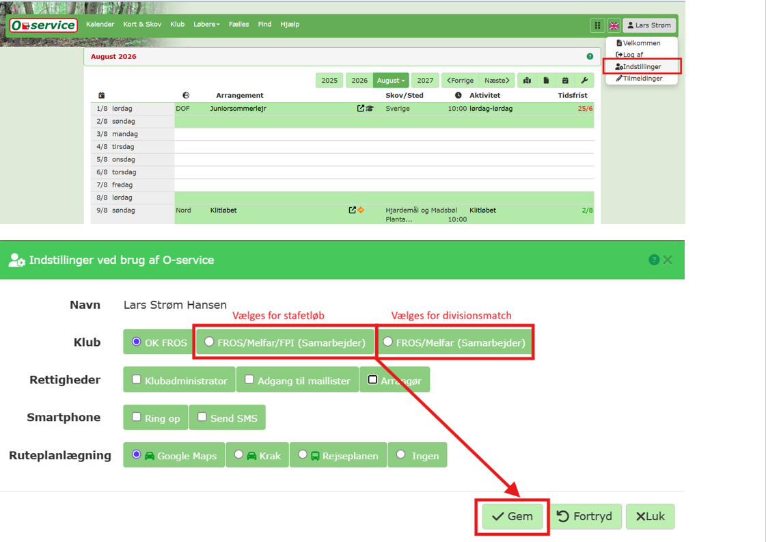
Task: Open the Kort & Skov menu
Action: [x=142, y=25]
